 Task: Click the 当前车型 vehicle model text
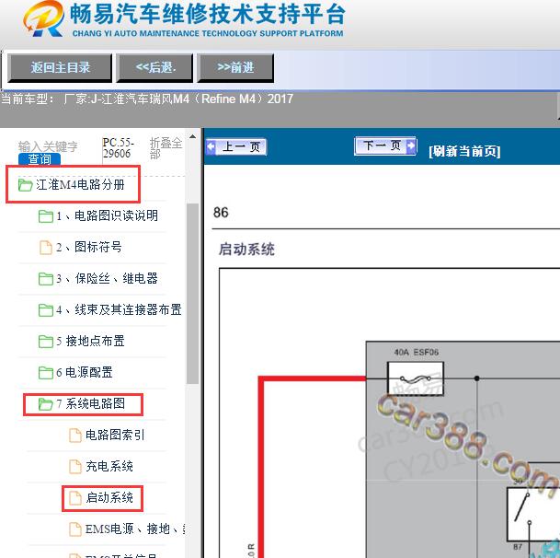coord(147,99)
